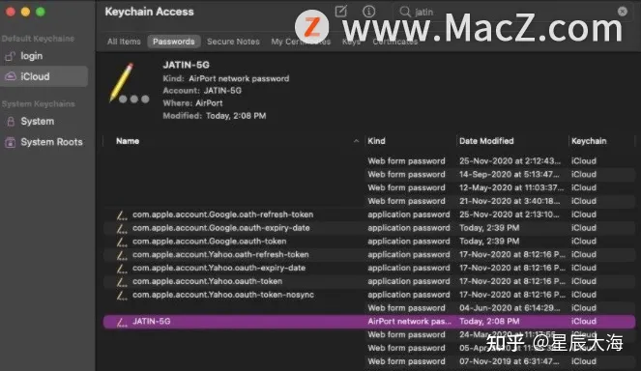
Task: Click pencil icon of Yahoo.oath-refresh-token row
Action: tap(122, 255)
